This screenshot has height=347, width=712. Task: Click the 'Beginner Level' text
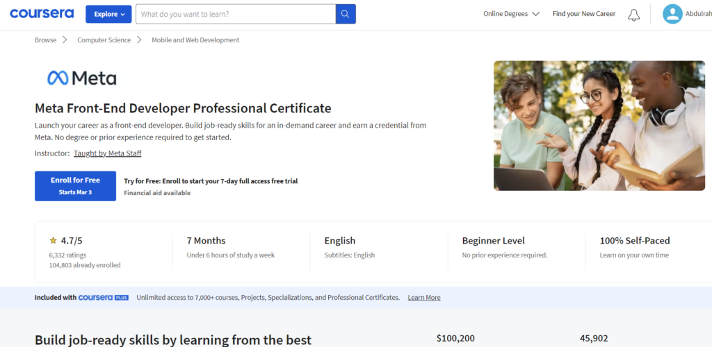pyautogui.click(x=494, y=241)
